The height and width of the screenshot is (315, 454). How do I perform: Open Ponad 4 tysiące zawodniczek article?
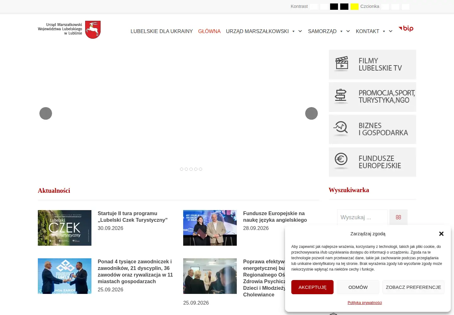[135, 272]
